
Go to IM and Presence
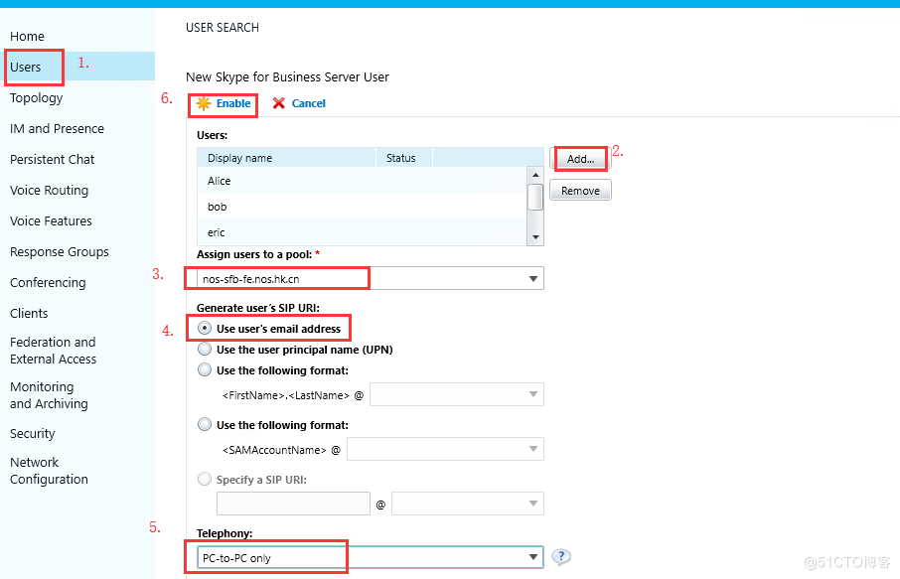pyautogui.click(x=57, y=128)
